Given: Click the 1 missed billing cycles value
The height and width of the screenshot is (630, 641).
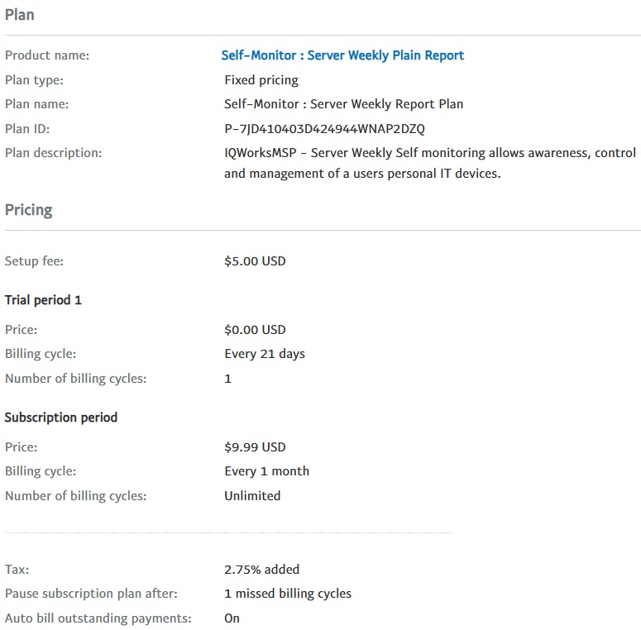Looking at the screenshot, I should [288, 594].
